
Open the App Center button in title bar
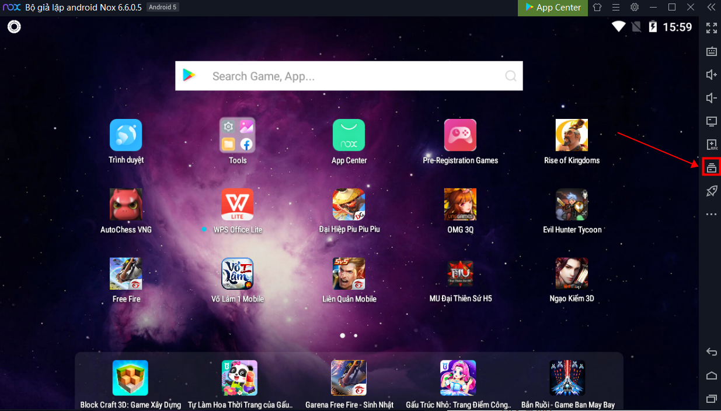(552, 8)
